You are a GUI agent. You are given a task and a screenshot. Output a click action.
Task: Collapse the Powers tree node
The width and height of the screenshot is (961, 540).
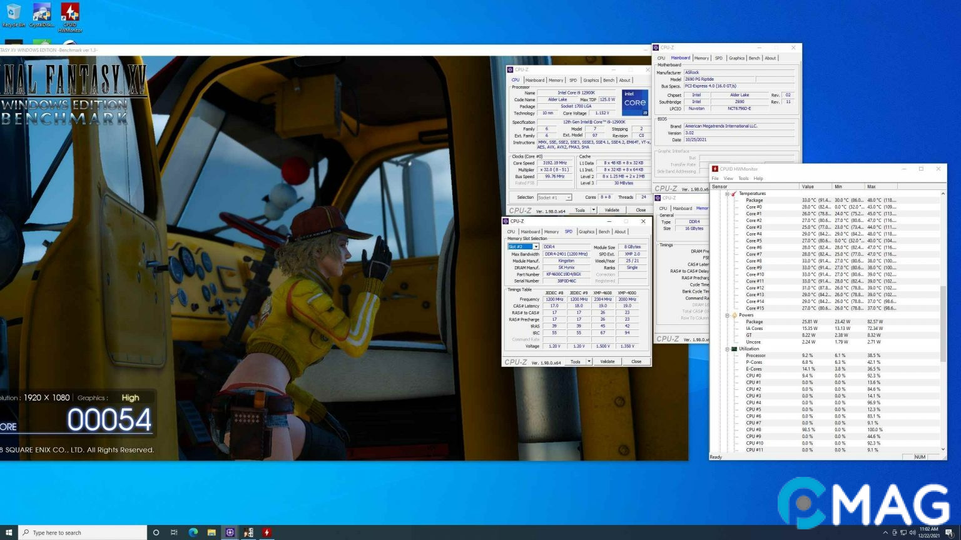(x=727, y=315)
